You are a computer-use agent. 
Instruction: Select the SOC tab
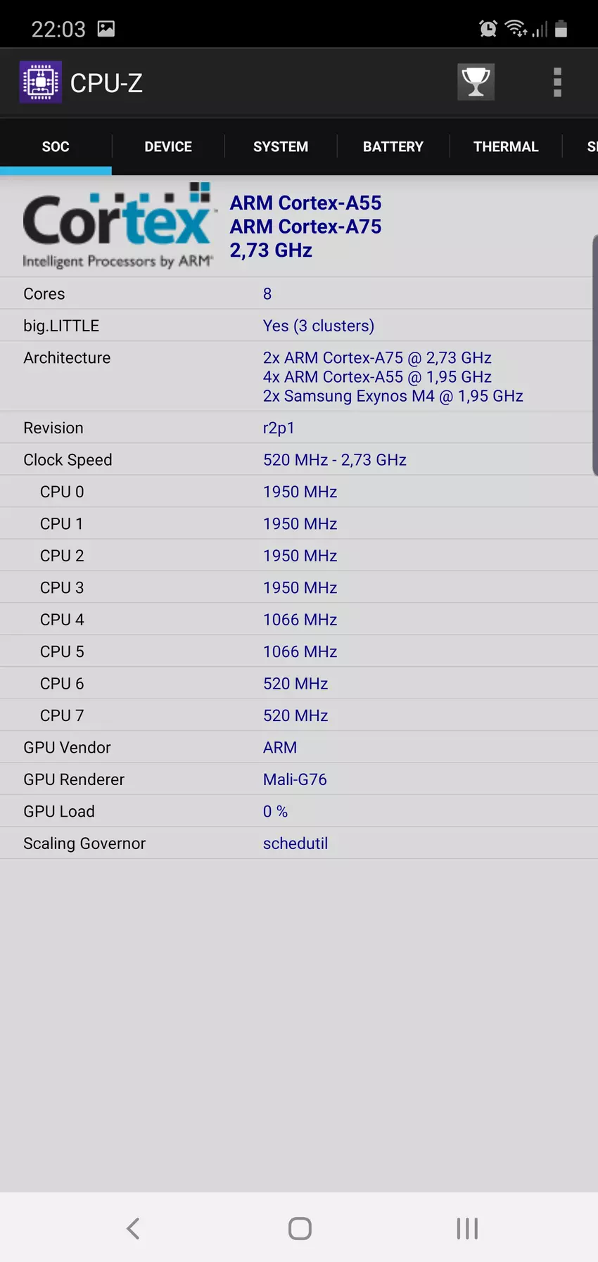point(56,146)
